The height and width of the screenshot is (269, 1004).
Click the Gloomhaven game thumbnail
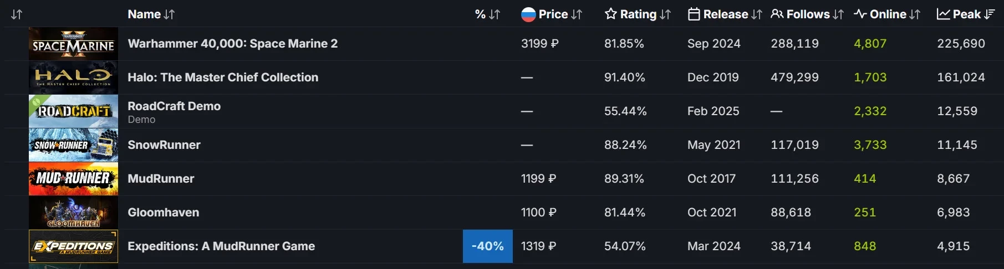pyautogui.click(x=73, y=213)
